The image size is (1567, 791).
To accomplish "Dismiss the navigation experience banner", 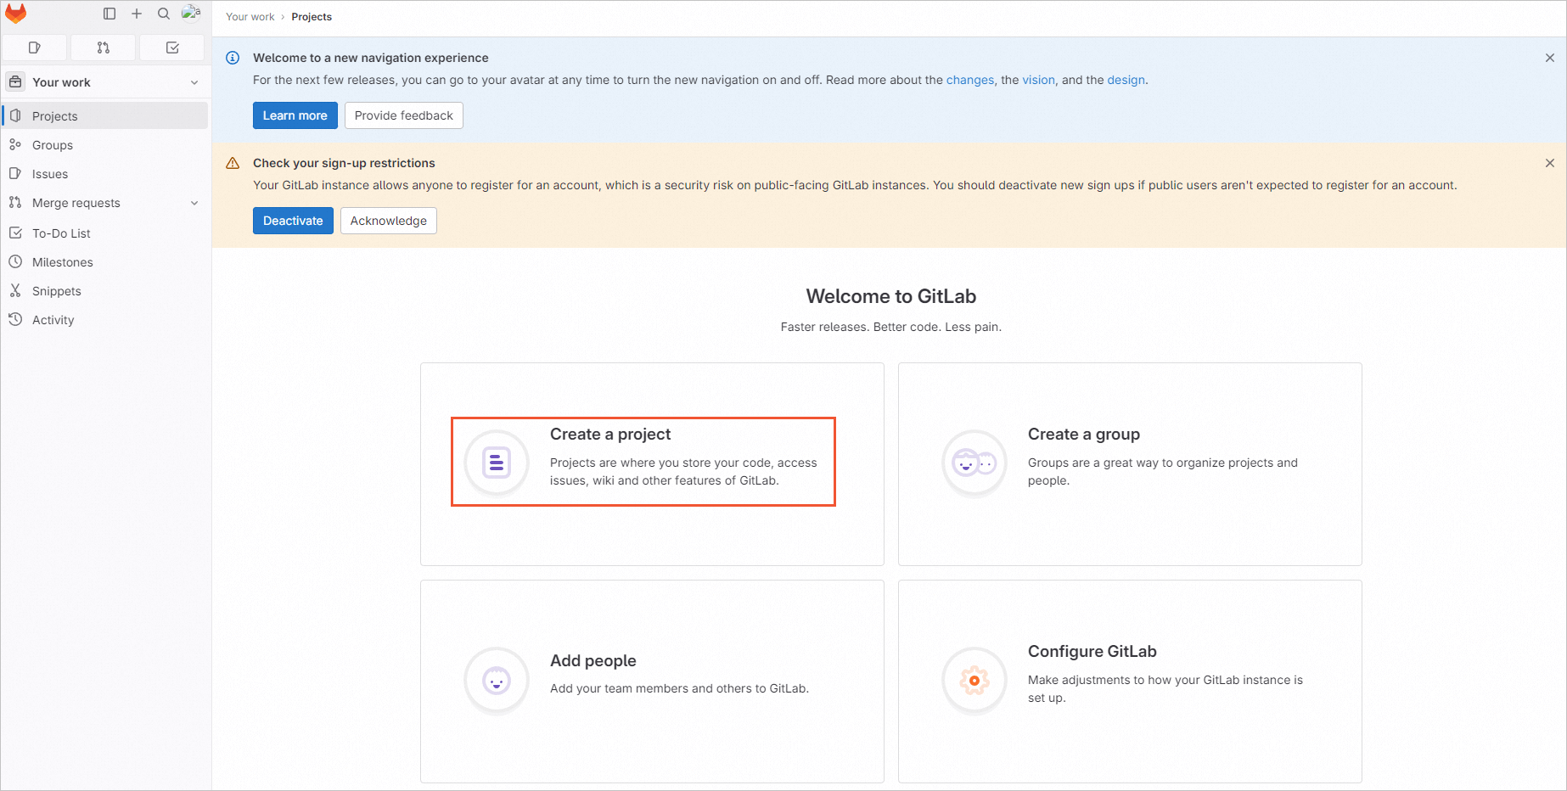I will click(x=1549, y=58).
